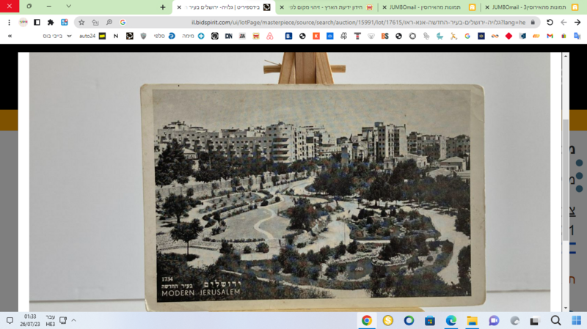
Task: Open Chrome's three-dot menu
Action: [x=9, y=23]
